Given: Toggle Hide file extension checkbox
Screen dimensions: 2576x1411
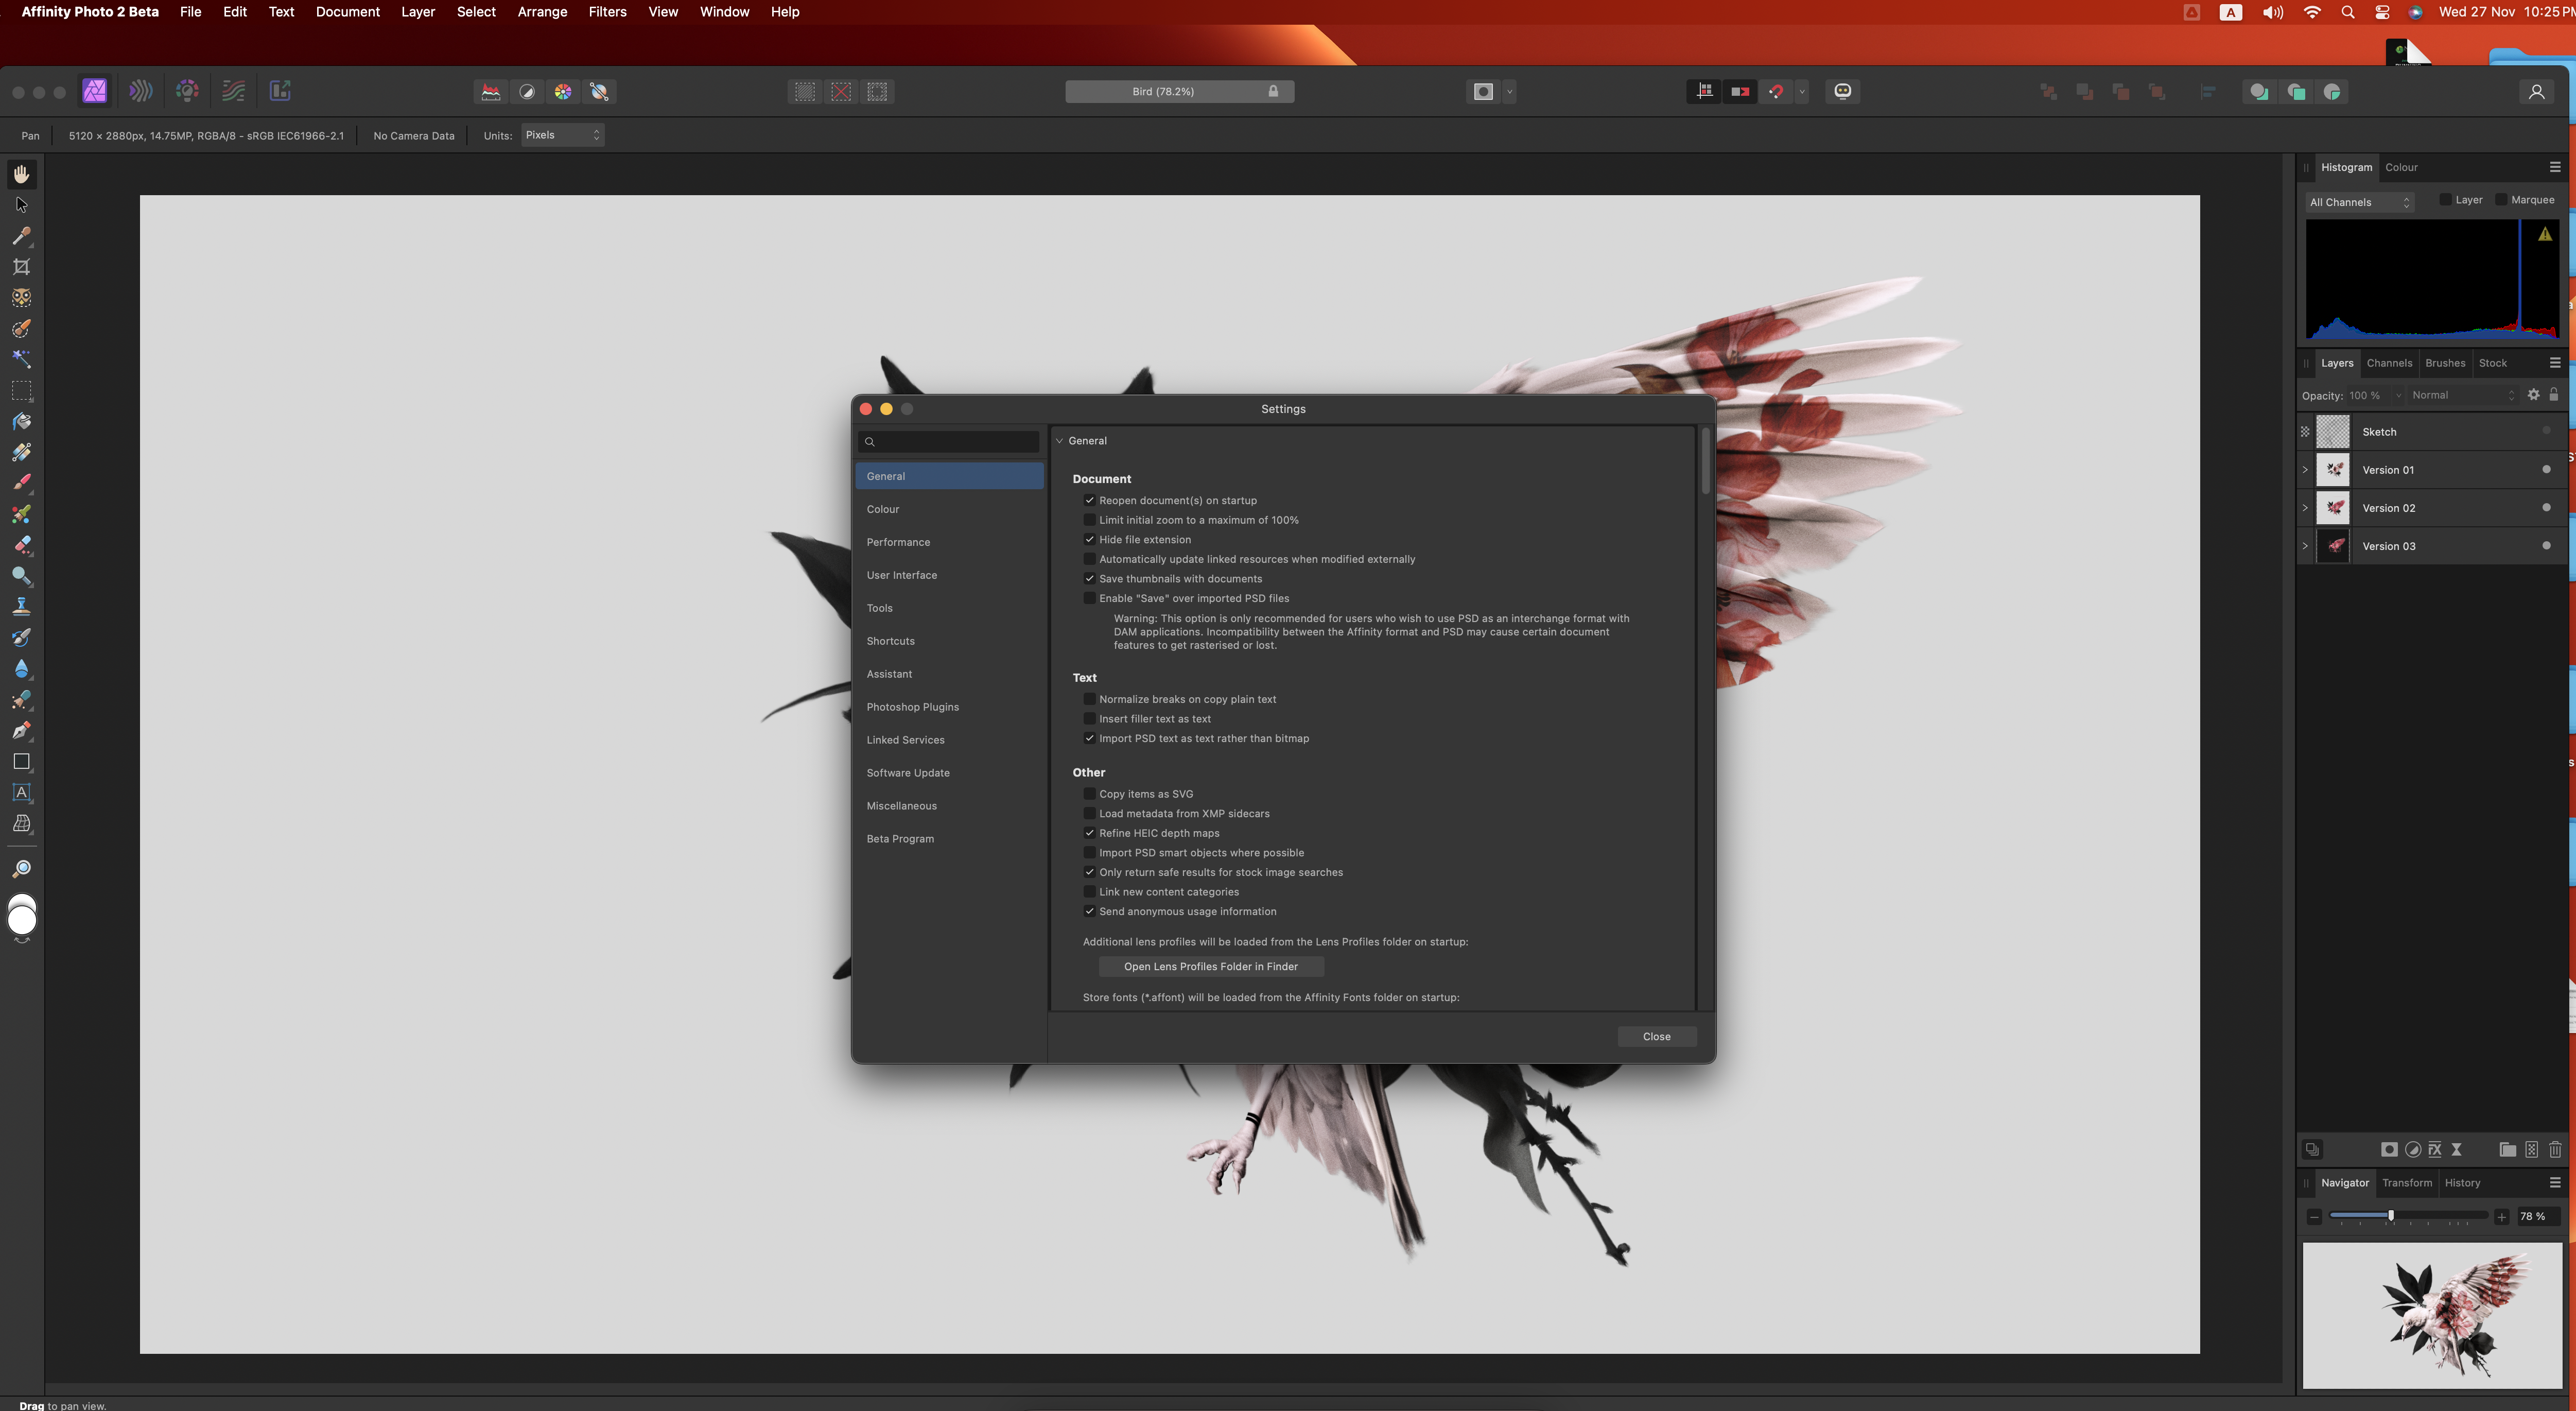Looking at the screenshot, I should click(x=1090, y=539).
